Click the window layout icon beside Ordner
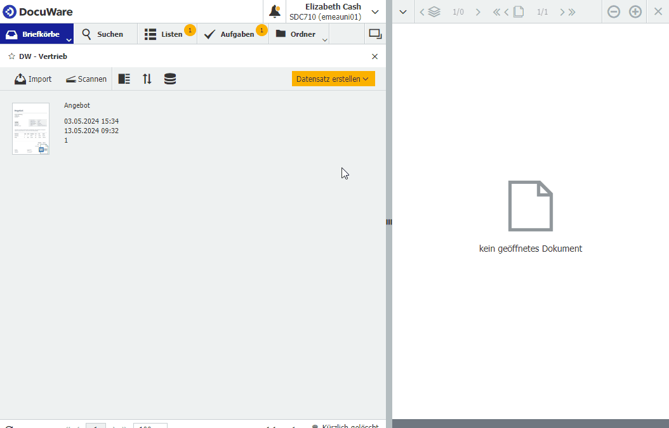 [375, 34]
